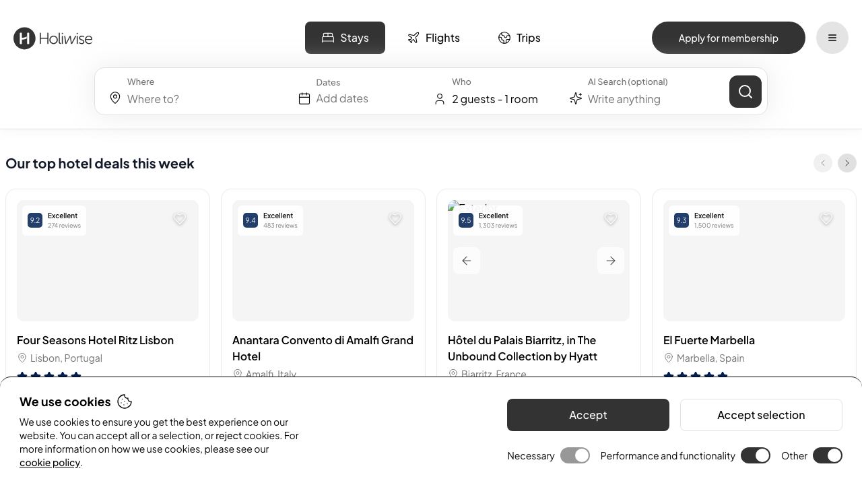Click the 9.4 rating badge

251,220
